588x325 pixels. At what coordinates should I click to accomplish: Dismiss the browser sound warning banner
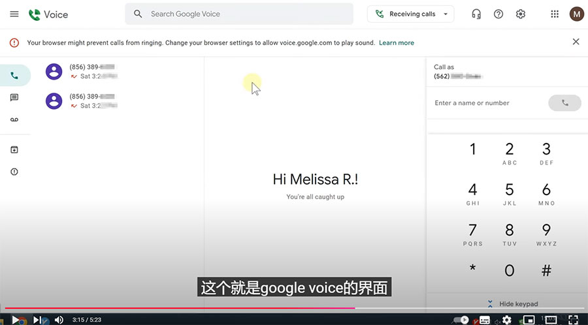click(x=576, y=42)
